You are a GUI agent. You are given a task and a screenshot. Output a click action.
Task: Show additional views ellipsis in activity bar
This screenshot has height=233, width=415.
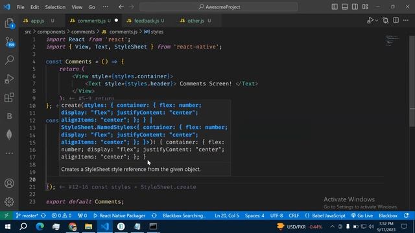pos(9,153)
